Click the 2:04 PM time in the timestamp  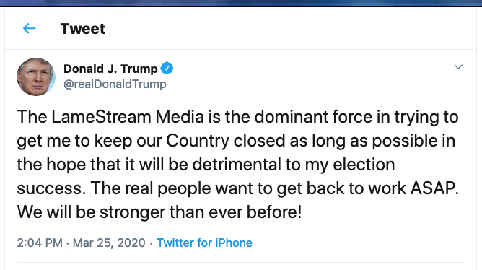pos(40,243)
